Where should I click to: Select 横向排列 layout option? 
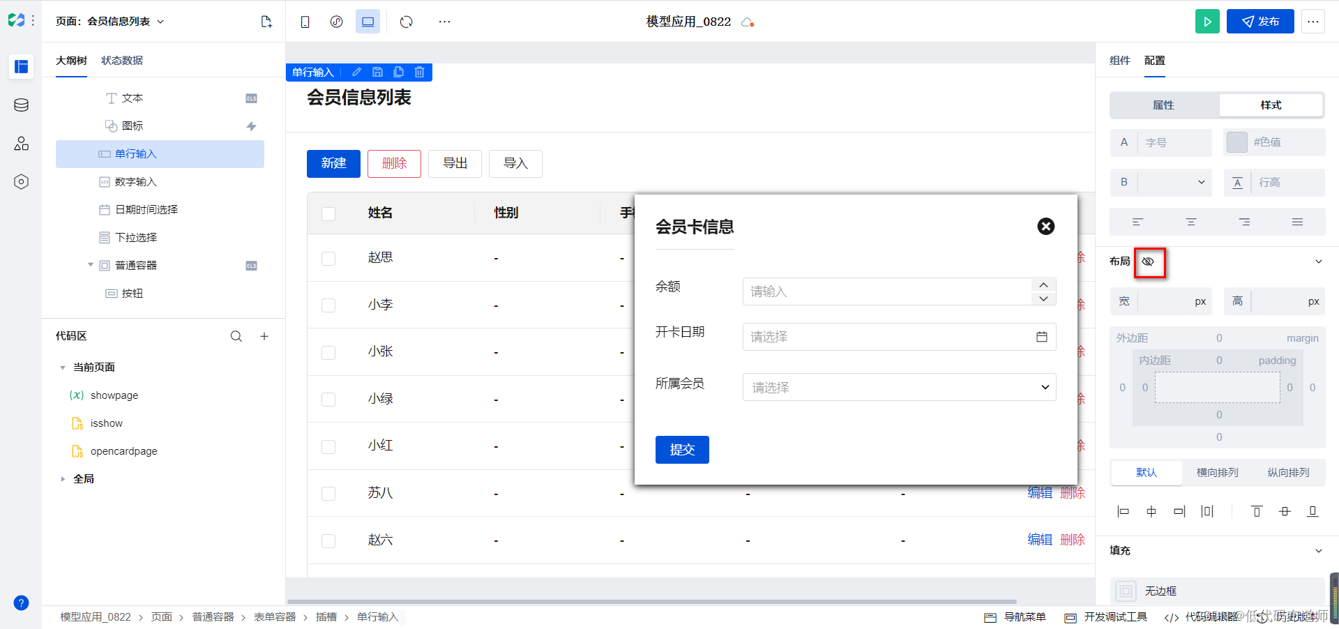1217,473
